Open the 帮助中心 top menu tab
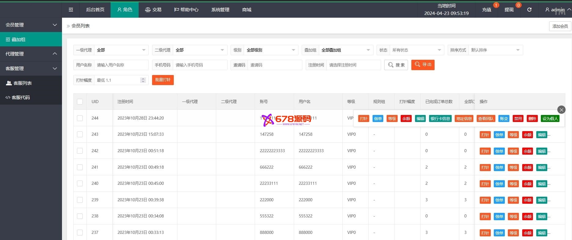572x240 pixels. tap(186, 10)
